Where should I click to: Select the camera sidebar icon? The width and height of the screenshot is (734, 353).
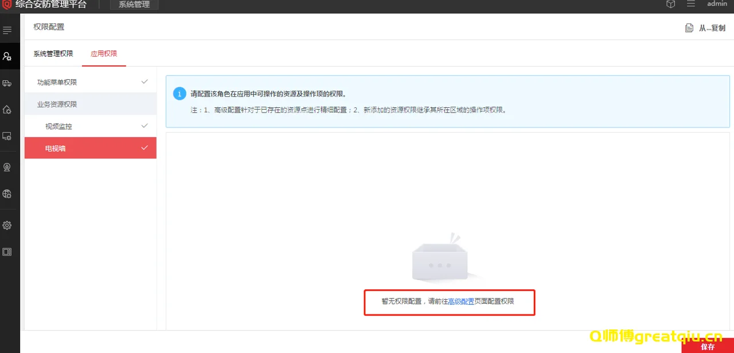pos(7,167)
